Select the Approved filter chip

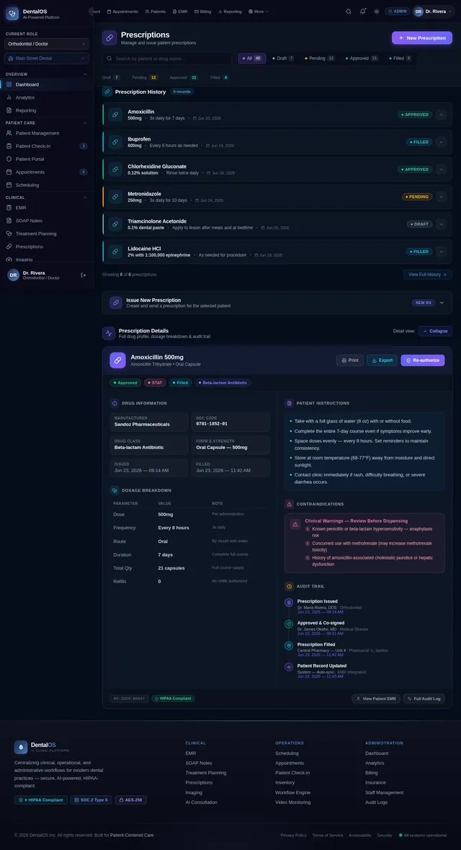362,58
